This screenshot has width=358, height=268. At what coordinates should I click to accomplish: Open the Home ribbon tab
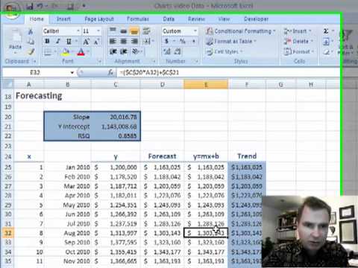[37, 19]
